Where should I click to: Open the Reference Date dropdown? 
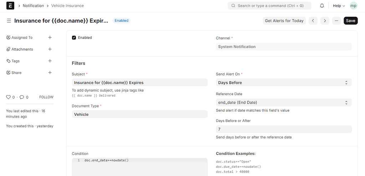click(284, 103)
